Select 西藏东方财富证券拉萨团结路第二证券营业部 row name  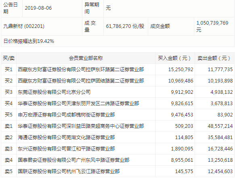(81, 81)
